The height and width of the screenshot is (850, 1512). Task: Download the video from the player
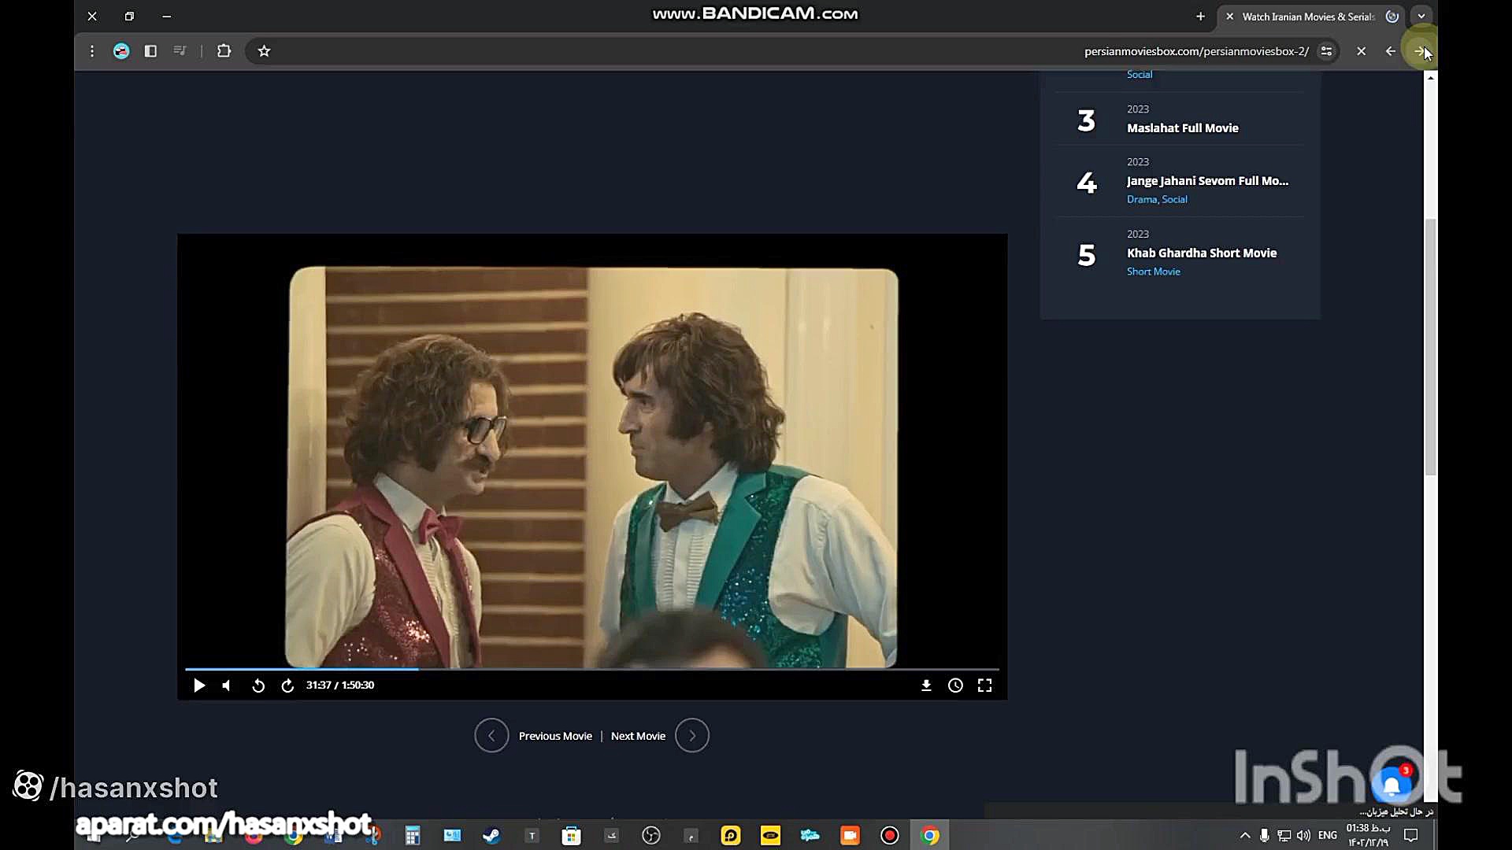[x=926, y=686]
